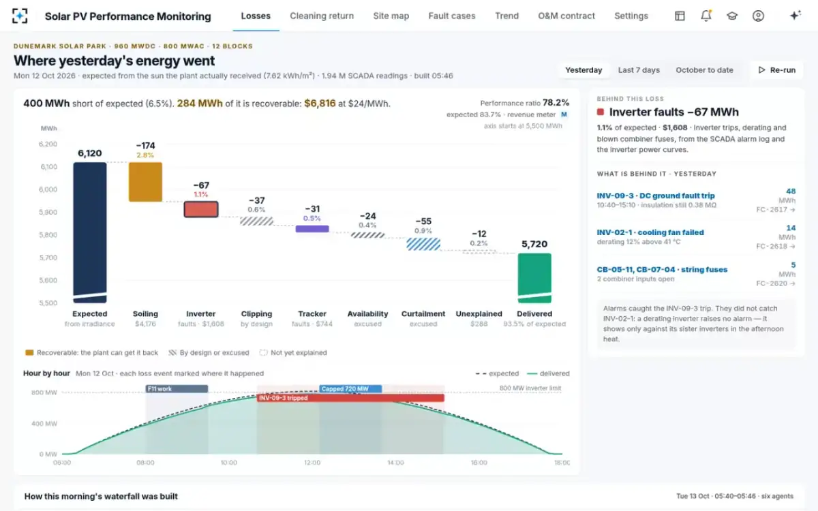Open fault case FC-2618
This screenshot has height=511, width=818.
[776, 247]
